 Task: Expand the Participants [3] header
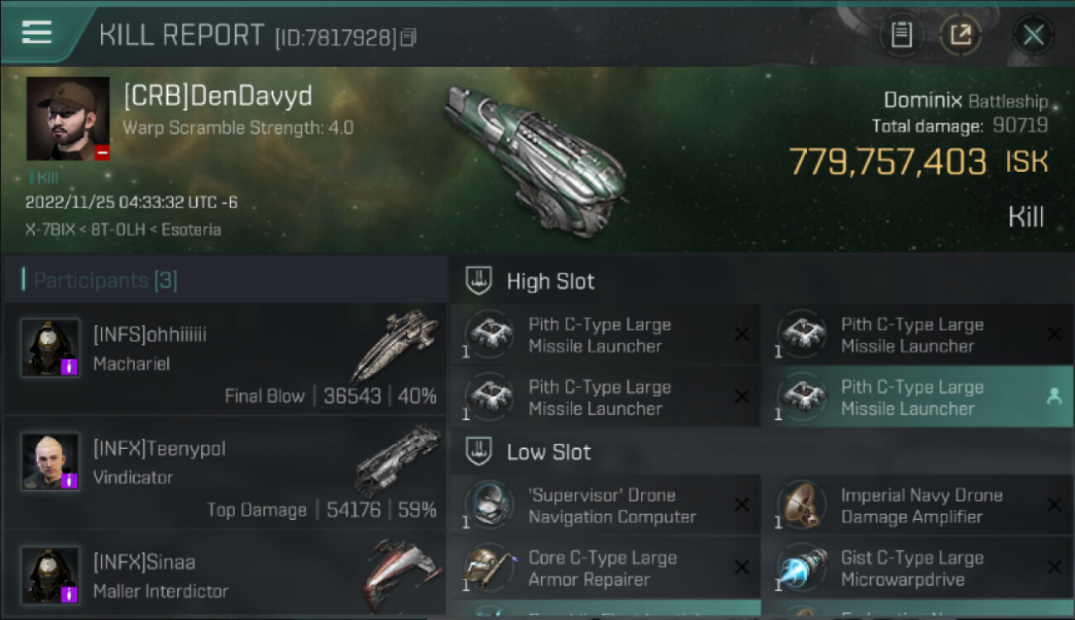point(224,280)
